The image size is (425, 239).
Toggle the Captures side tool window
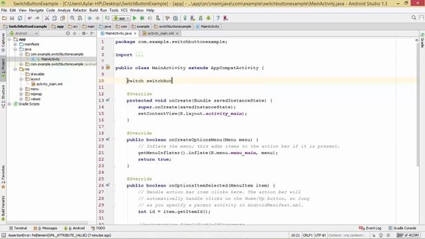coord(3,42)
